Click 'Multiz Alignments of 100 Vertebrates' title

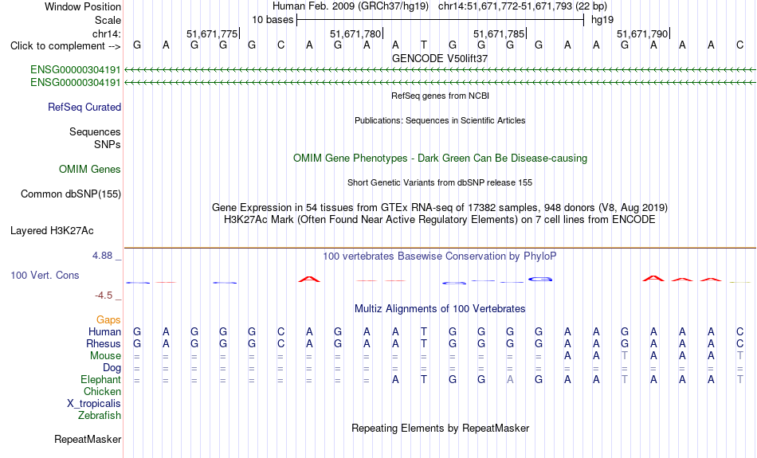click(440, 309)
